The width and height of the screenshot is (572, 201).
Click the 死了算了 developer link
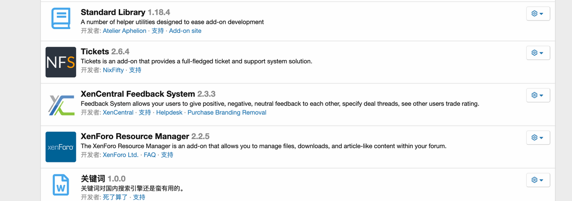(x=115, y=197)
